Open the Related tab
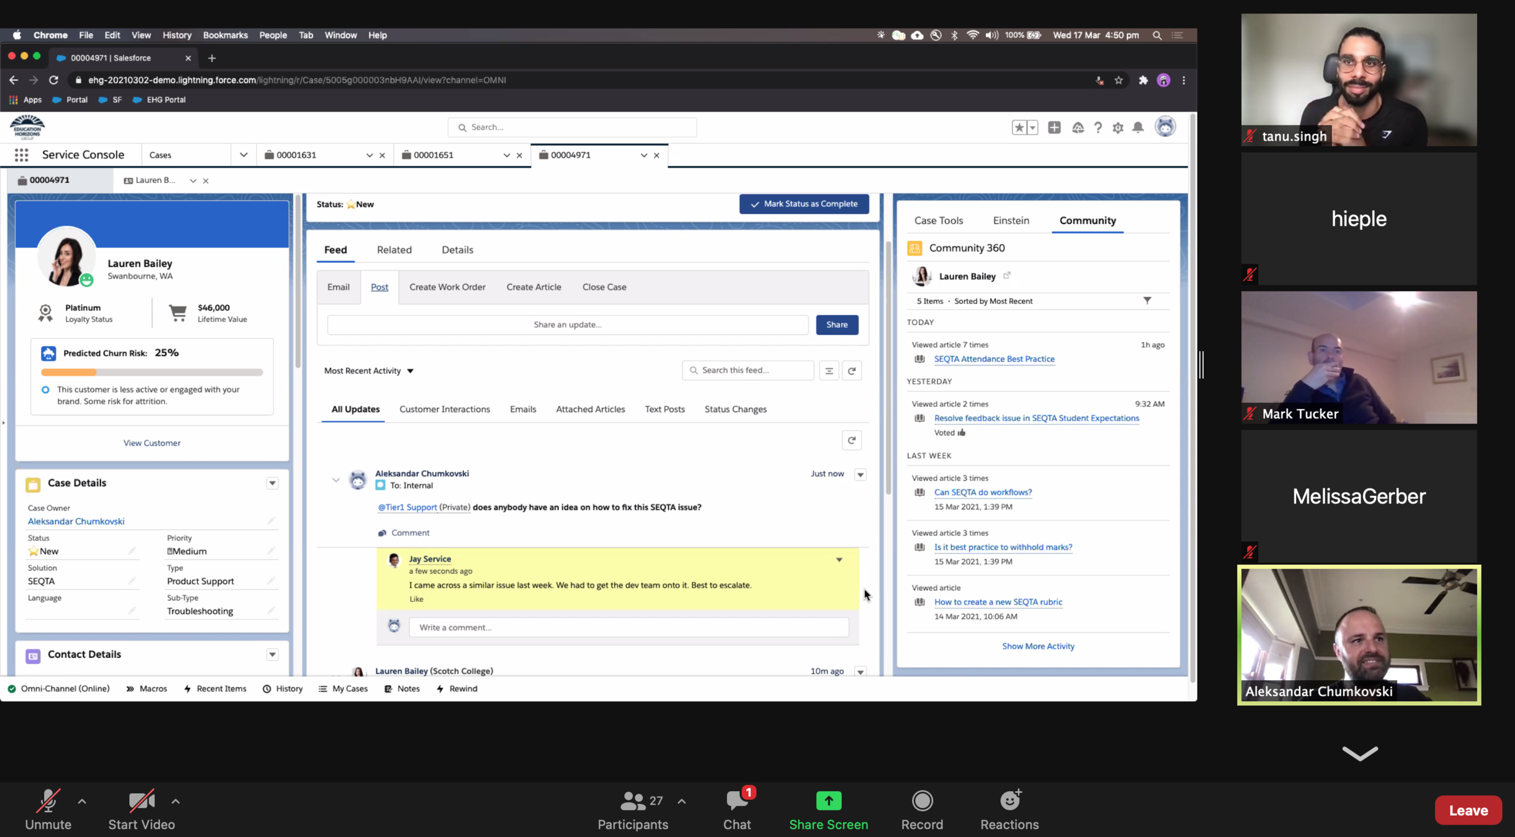 (394, 250)
